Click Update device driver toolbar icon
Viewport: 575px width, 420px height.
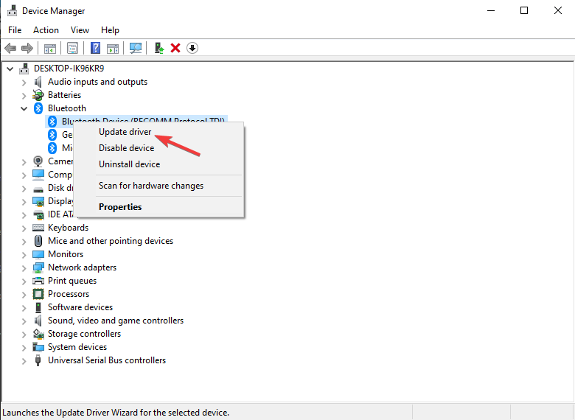coord(159,48)
